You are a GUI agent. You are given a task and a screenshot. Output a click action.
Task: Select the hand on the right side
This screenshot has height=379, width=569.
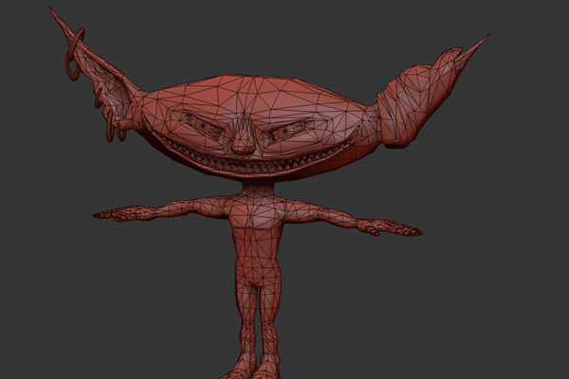pyautogui.click(x=398, y=227)
